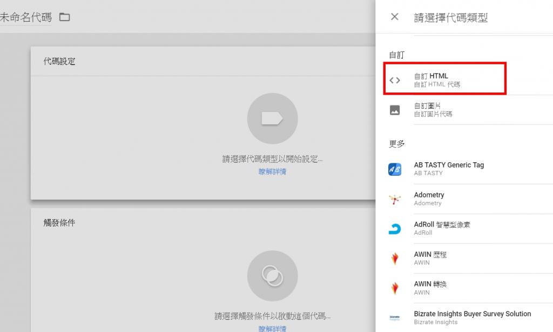553x332 pixels.
Task: Choose AB TASTY Generic Tag
Action: click(449, 169)
